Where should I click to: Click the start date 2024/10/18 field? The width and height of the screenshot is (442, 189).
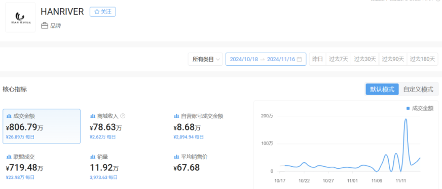pos(244,59)
